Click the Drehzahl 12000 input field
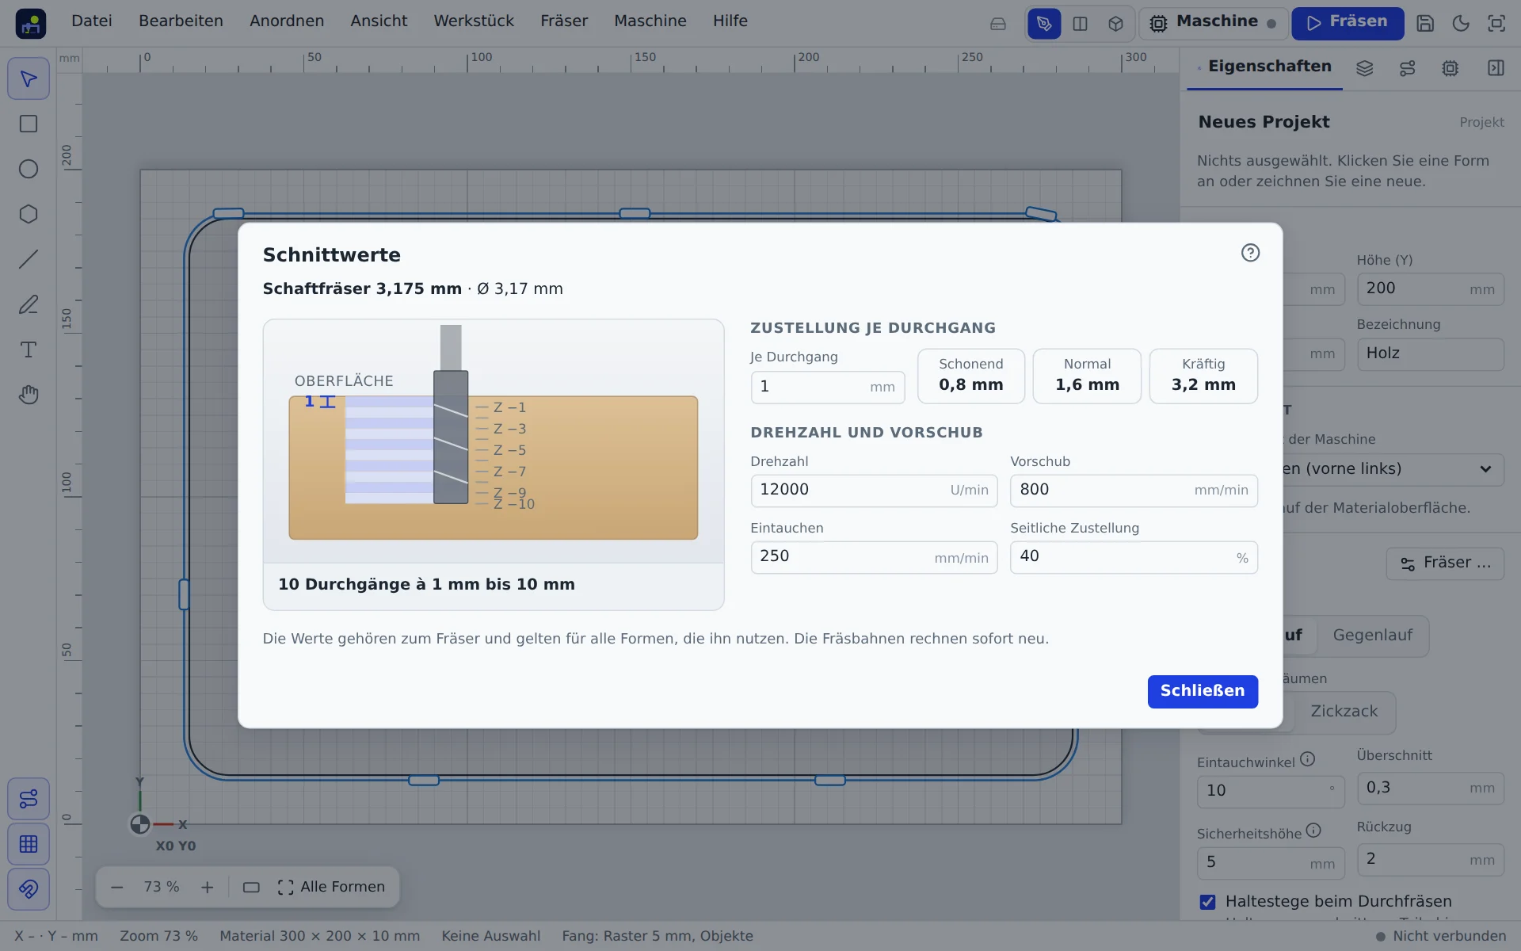The height and width of the screenshot is (951, 1521). click(x=874, y=491)
